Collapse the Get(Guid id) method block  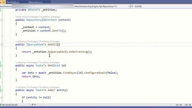pyautogui.click(x=2, y=66)
